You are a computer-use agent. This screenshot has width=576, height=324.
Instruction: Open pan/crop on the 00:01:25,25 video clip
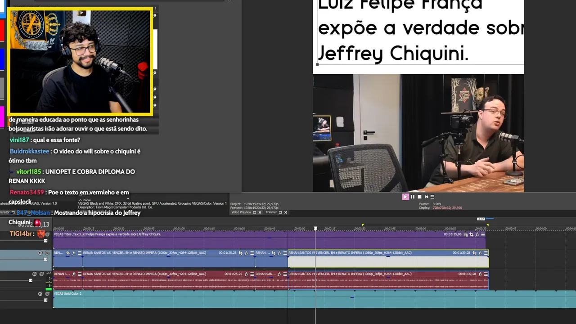[x=240, y=253]
